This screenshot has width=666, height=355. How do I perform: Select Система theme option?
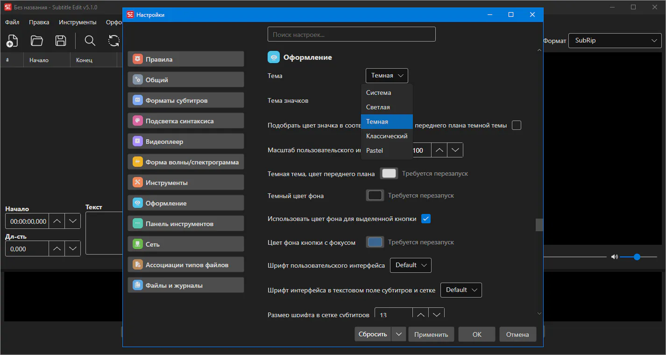[387, 92]
